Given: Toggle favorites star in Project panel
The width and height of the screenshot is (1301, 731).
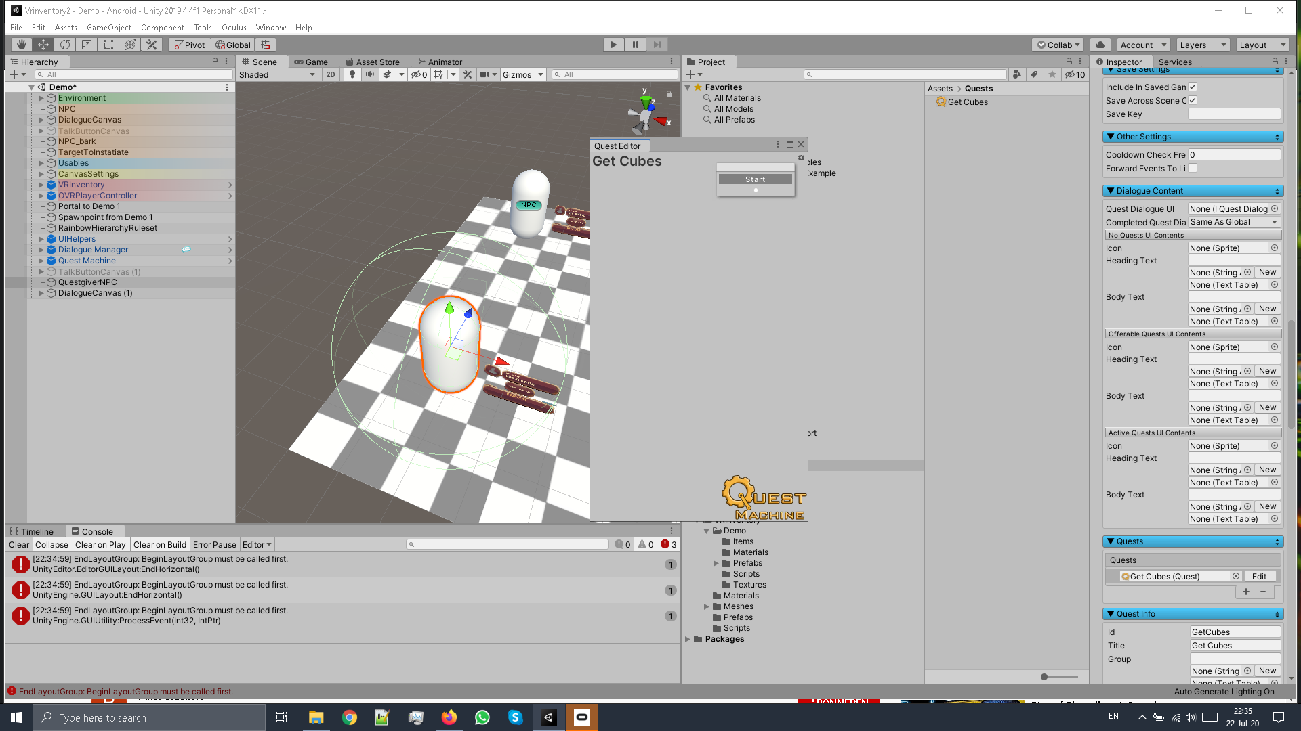Looking at the screenshot, I should pos(1052,74).
